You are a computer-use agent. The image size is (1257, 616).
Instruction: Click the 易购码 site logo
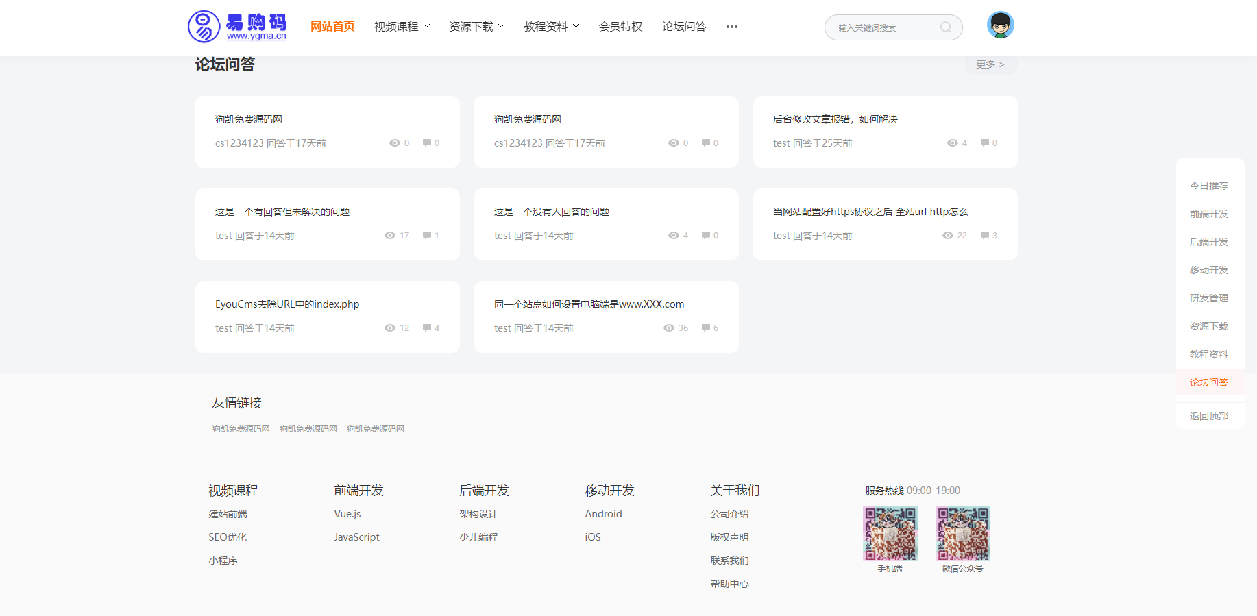click(x=237, y=27)
